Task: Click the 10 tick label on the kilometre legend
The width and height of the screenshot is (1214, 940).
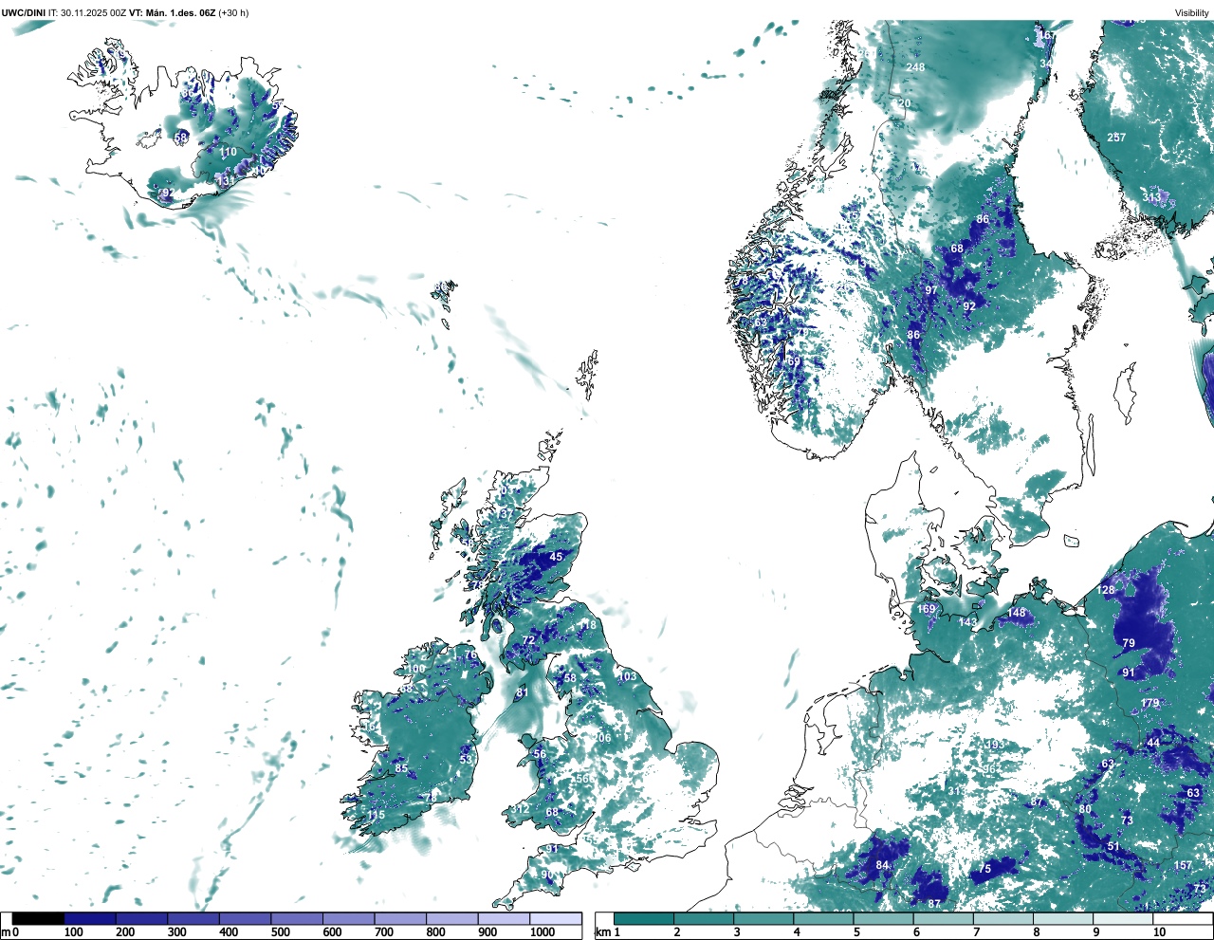Action: pyautogui.click(x=1159, y=932)
